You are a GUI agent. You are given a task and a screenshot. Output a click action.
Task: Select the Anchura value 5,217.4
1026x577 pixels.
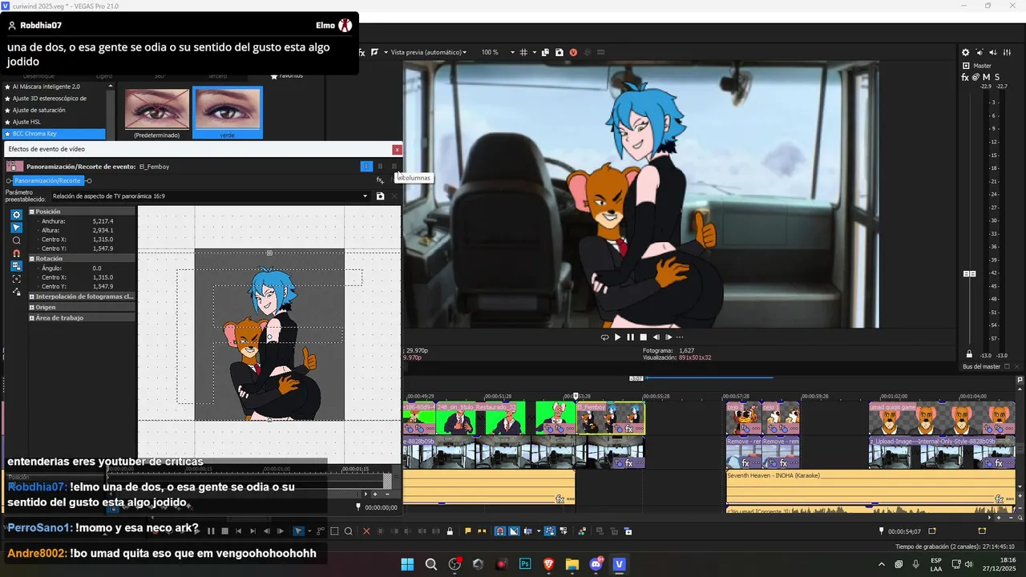(x=103, y=221)
